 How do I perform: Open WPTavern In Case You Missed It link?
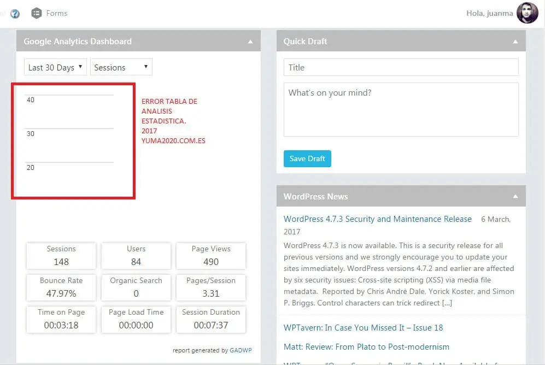tap(363, 328)
